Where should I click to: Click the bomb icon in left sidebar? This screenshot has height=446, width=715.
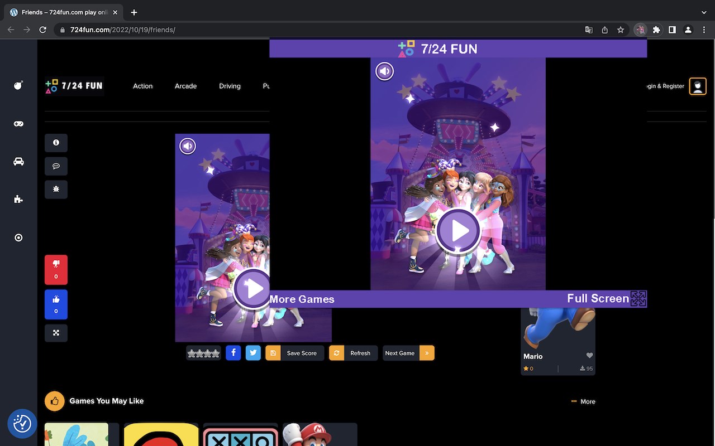(18, 85)
